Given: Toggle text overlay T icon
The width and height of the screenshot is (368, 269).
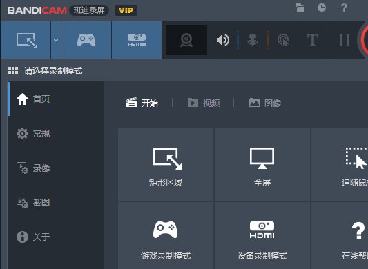Looking at the screenshot, I should click(x=312, y=40).
